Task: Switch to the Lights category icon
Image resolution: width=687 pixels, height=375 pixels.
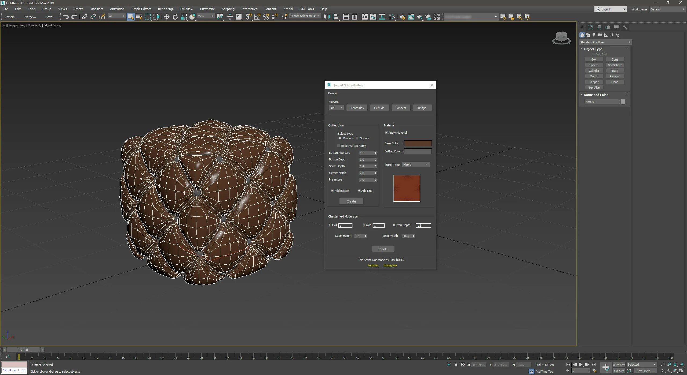Action: coord(594,35)
